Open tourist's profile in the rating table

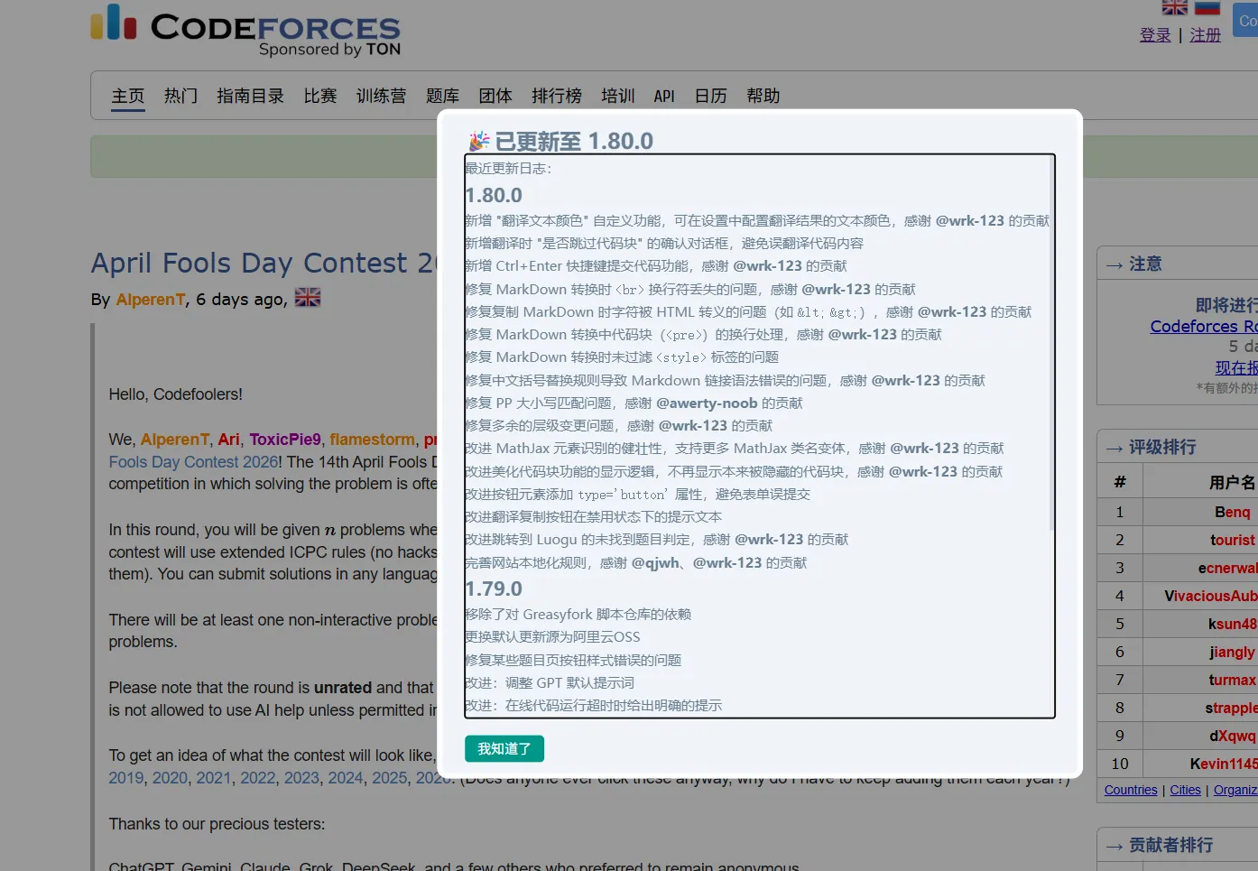click(1233, 540)
